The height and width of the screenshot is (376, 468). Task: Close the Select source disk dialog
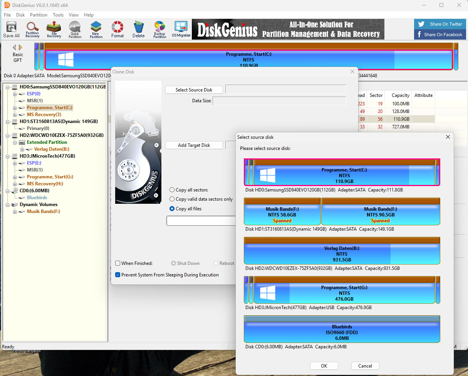[448, 137]
